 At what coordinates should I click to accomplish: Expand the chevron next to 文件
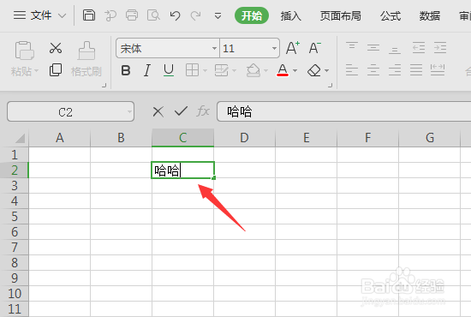click(x=62, y=15)
